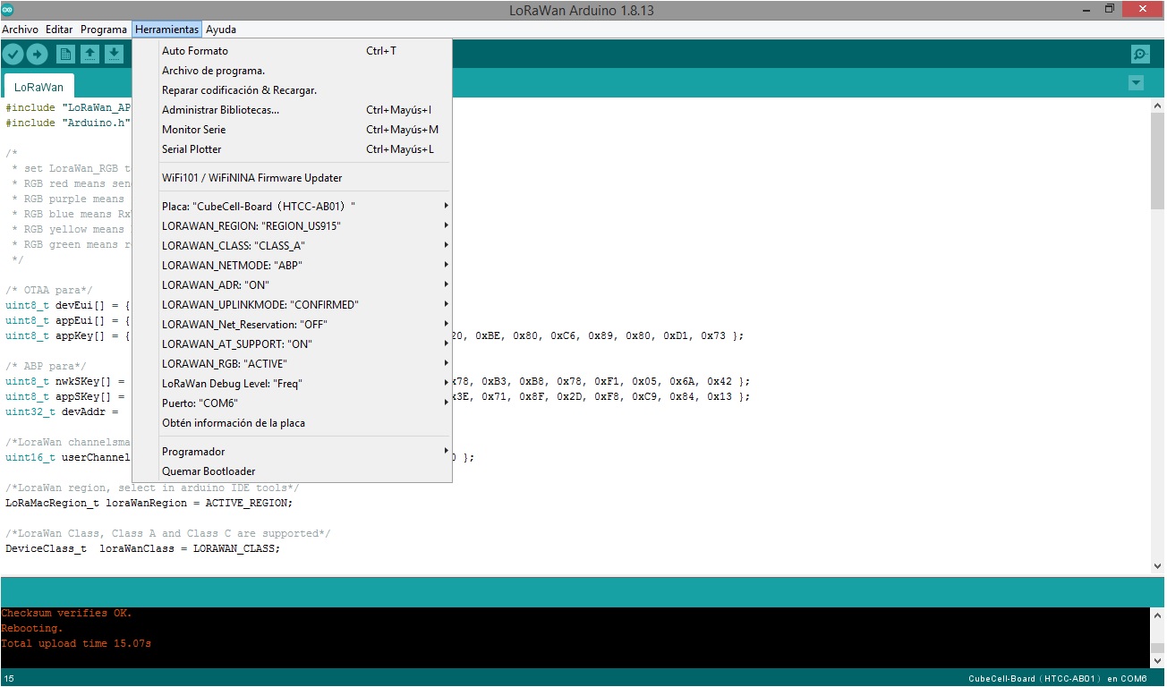Click status bar board and COM6 label
This screenshot has height=687, width=1167.
point(1057,679)
